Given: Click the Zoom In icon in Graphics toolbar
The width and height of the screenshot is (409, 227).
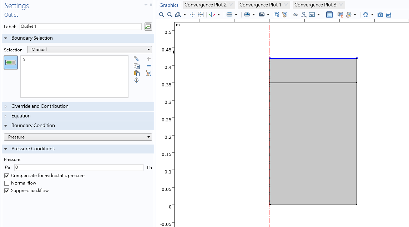Looking at the screenshot, I should tap(162, 15).
